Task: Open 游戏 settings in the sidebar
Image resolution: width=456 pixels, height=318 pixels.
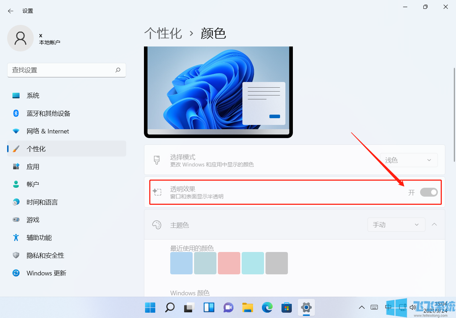Action: click(x=33, y=219)
